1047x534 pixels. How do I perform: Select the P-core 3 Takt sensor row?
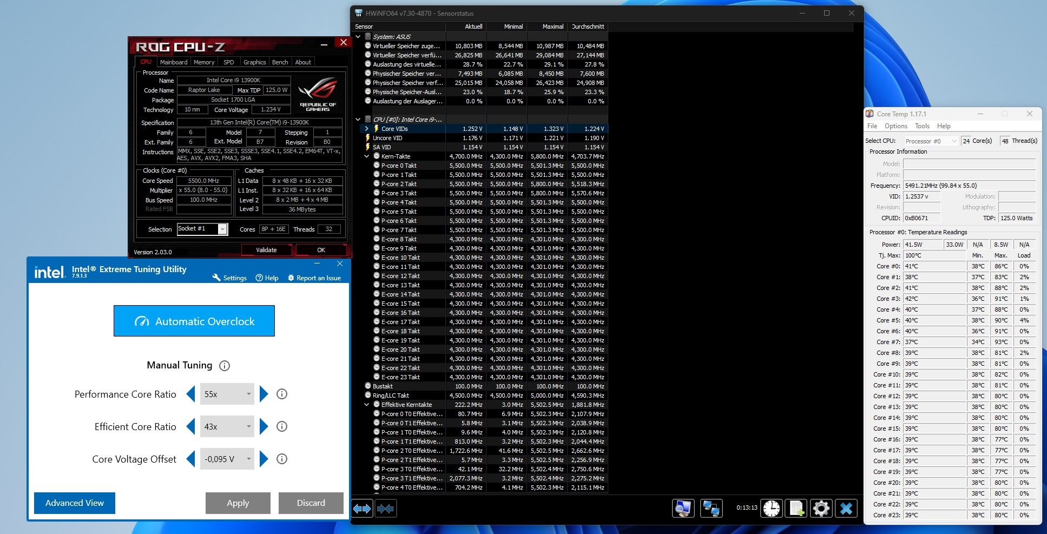(x=480, y=193)
